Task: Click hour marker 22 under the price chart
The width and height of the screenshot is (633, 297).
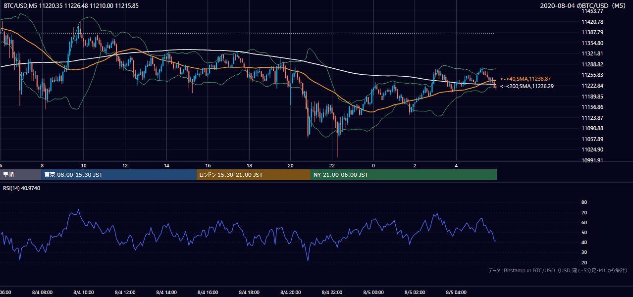Action: point(332,166)
